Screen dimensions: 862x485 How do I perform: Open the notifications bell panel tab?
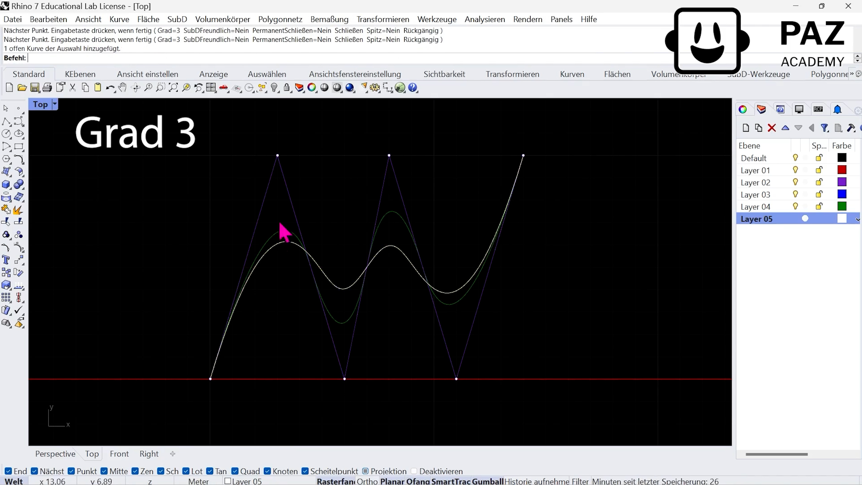pos(837,109)
